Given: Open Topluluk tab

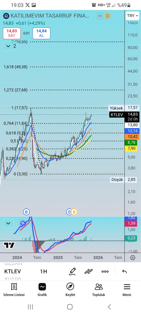Looking at the screenshot, I should point(99,290).
